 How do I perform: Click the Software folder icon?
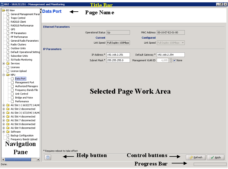coord(8,132)
